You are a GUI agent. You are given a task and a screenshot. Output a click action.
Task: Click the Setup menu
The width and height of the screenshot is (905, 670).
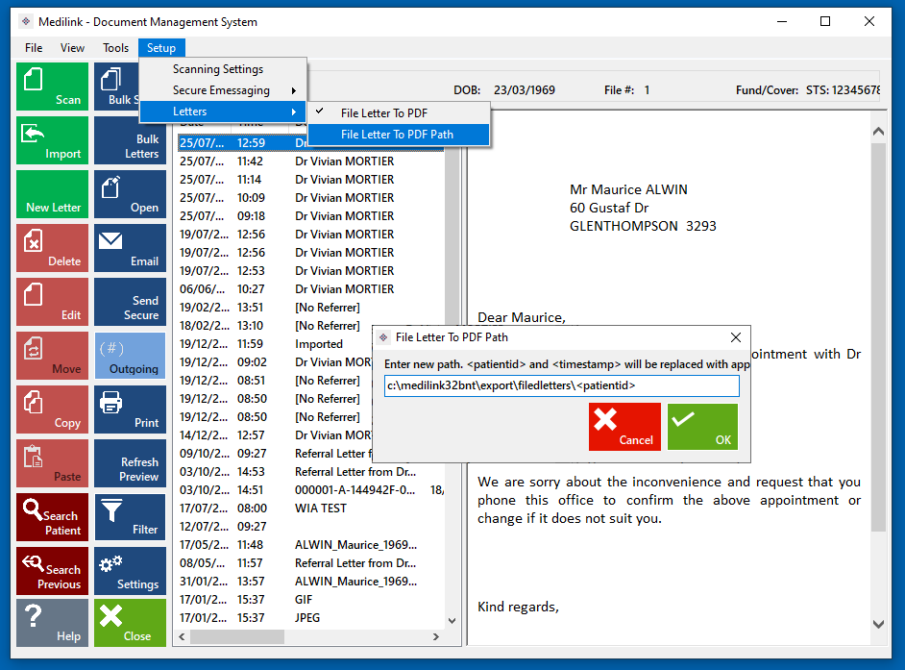161,48
